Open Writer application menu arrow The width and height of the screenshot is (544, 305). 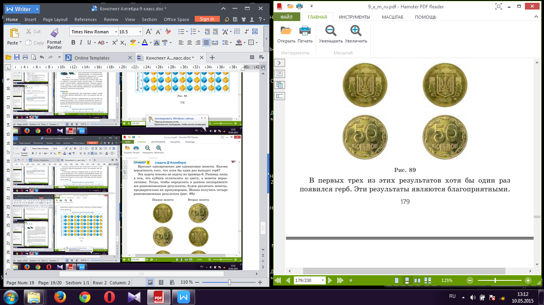[37, 9]
